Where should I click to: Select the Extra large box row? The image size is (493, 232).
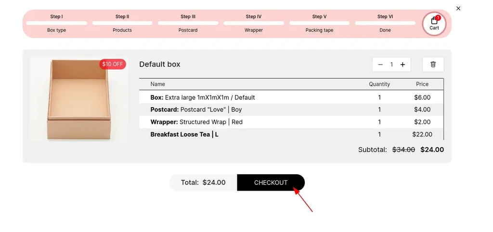(x=291, y=97)
